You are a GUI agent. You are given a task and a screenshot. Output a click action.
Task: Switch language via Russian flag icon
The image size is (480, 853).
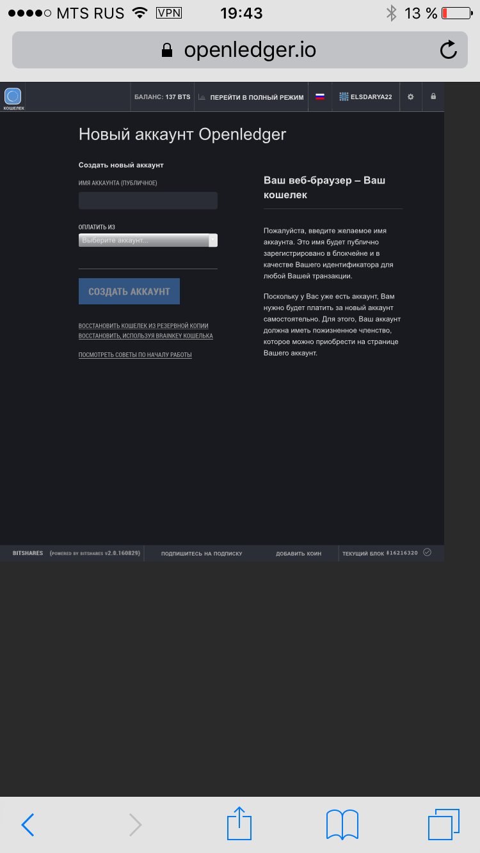click(x=320, y=97)
